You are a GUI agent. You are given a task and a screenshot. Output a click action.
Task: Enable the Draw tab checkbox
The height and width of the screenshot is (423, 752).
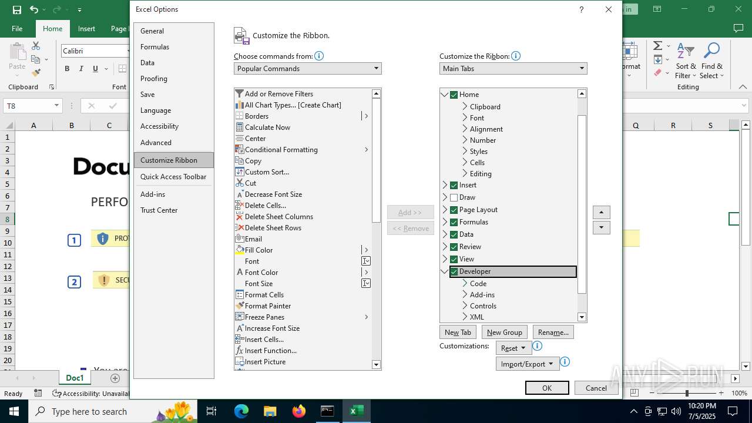click(454, 197)
